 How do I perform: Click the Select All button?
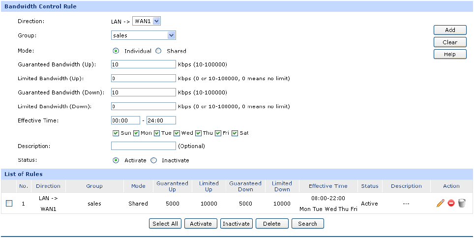(x=165, y=224)
